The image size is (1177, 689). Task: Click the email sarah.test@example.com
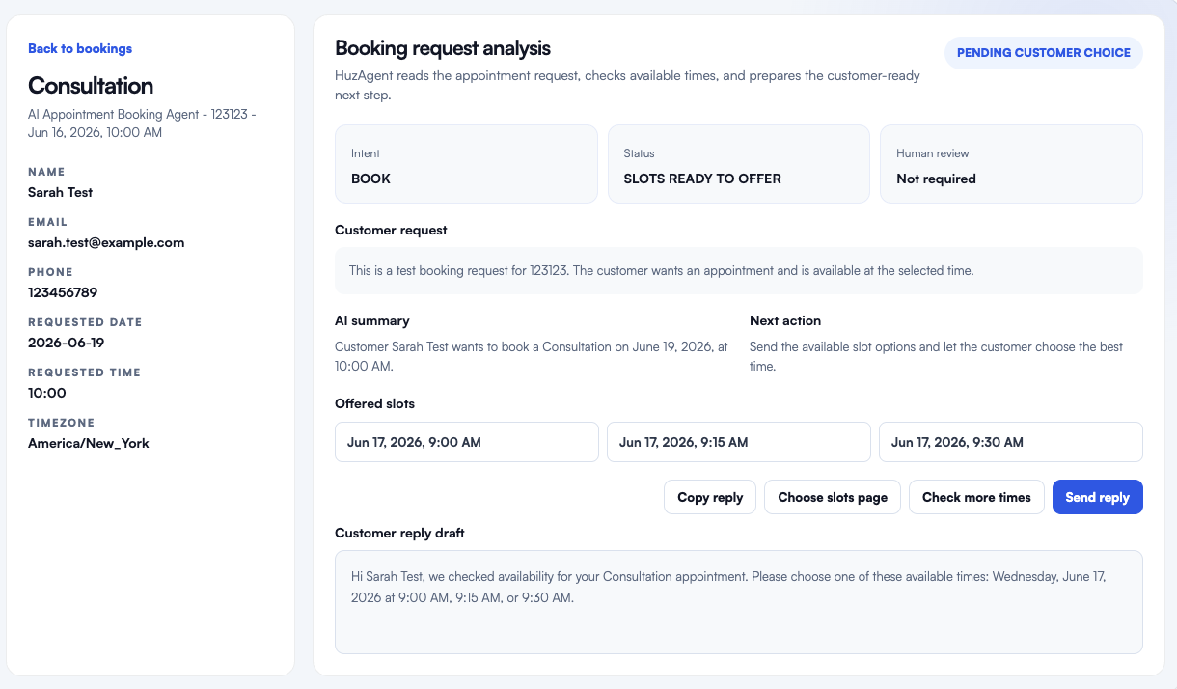click(x=106, y=242)
